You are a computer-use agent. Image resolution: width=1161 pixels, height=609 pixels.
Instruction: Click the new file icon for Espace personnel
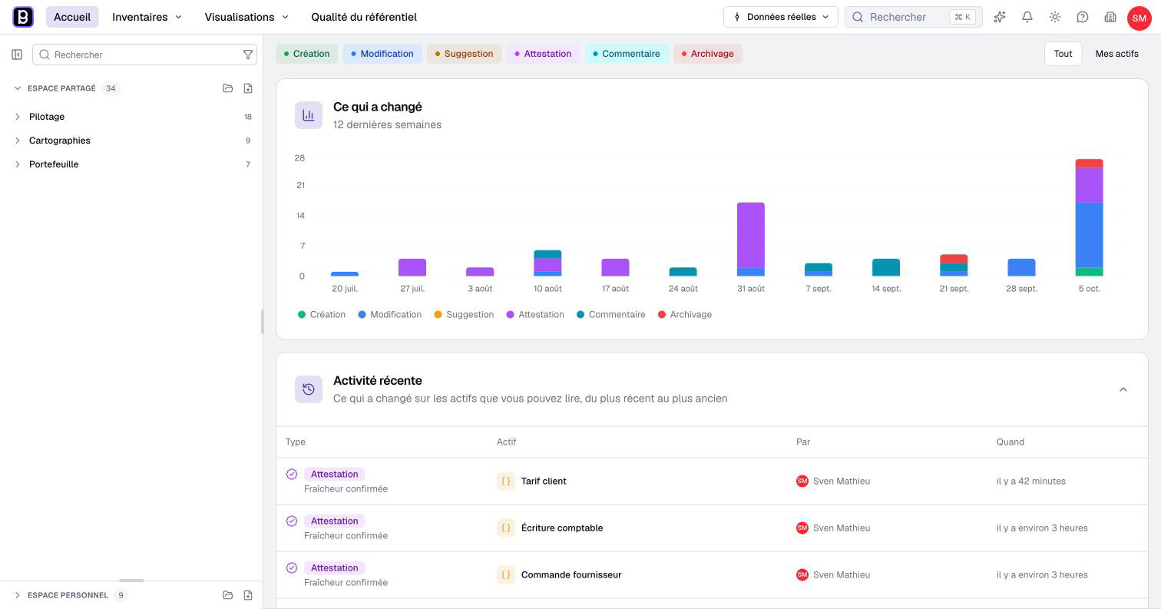coord(248,595)
